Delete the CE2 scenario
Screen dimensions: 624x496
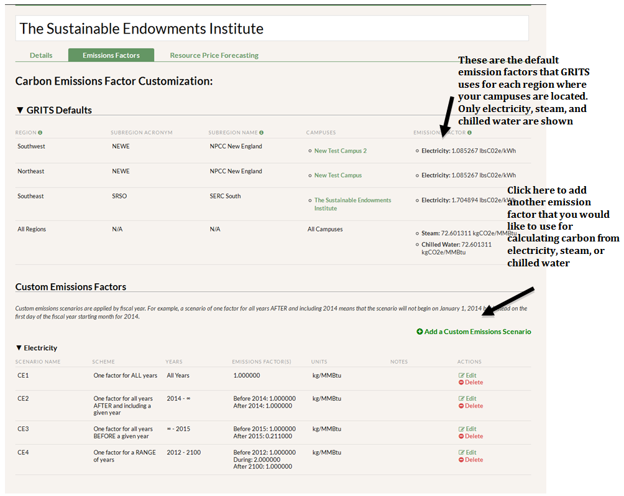(470, 406)
